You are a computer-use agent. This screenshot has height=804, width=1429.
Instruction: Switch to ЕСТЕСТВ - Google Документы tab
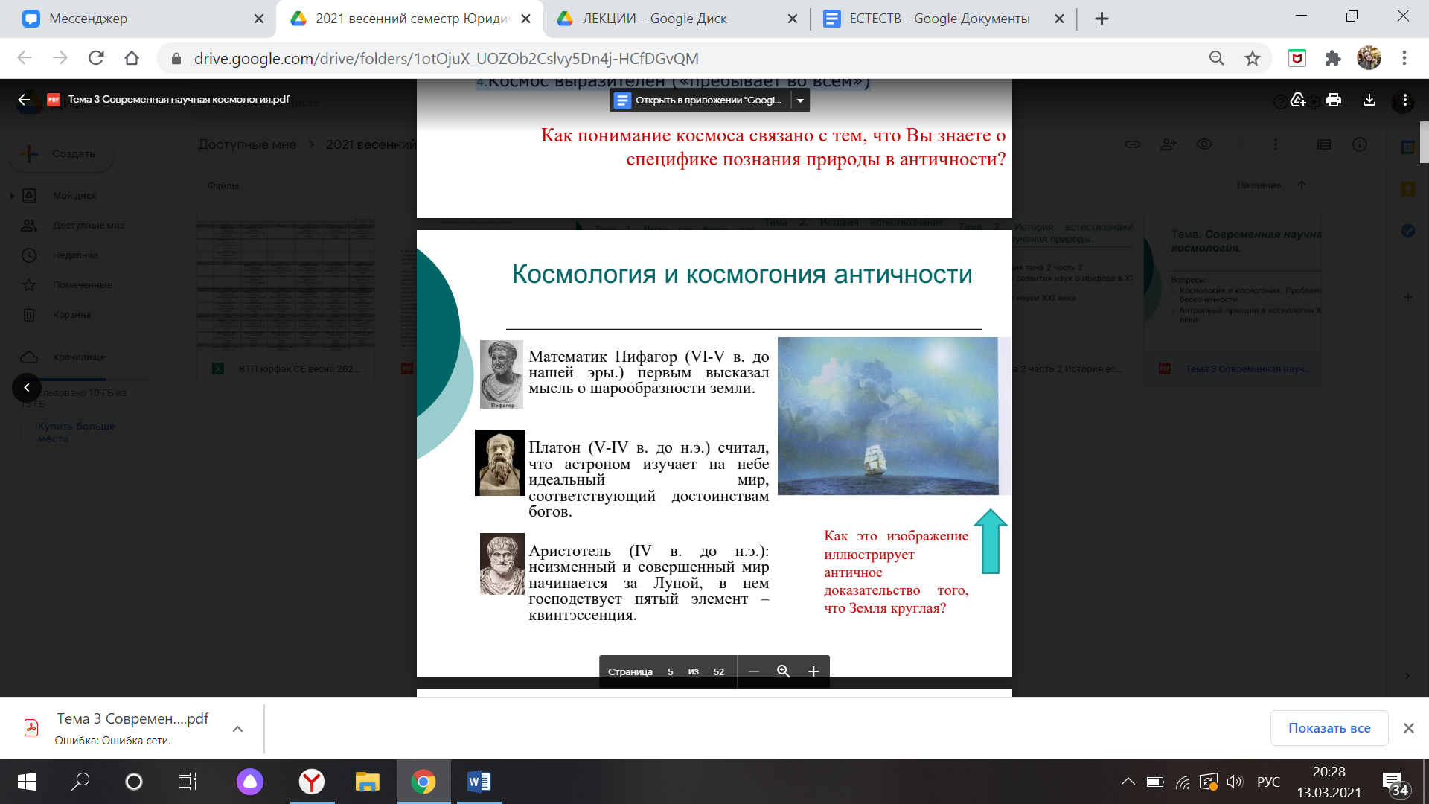(x=939, y=19)
